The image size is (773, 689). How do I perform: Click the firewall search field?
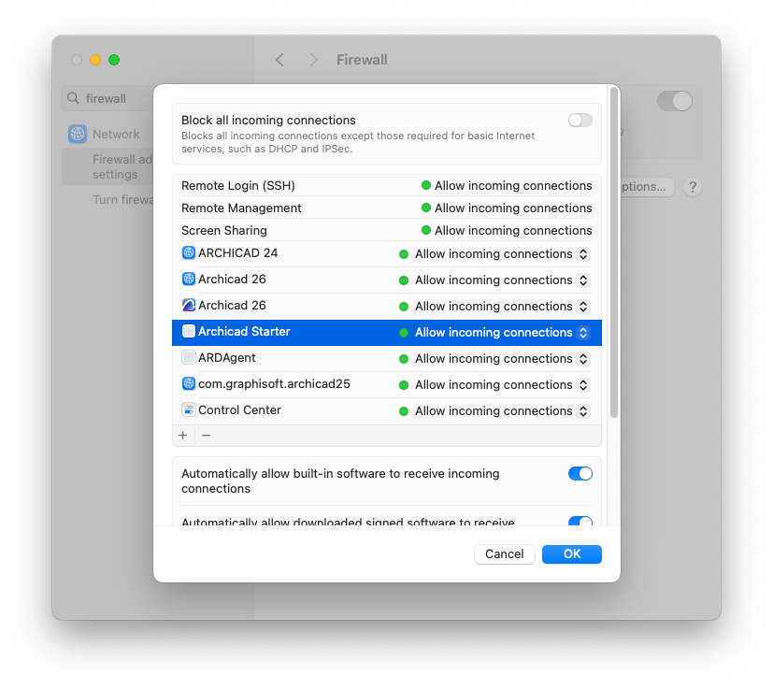tap(107, 98)
